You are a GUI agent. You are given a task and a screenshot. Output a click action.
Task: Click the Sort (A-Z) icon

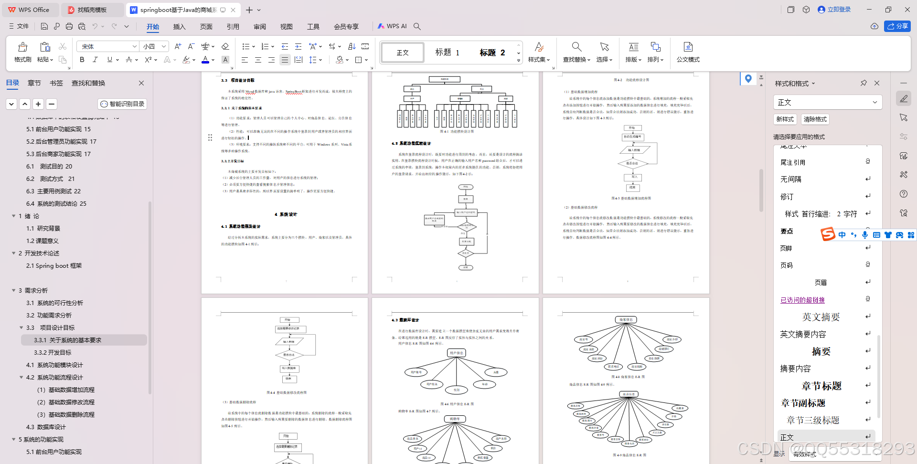352,46
